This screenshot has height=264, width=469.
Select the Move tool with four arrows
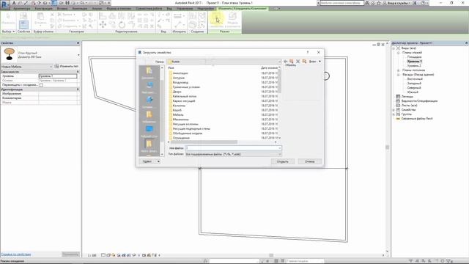point(103,24)
